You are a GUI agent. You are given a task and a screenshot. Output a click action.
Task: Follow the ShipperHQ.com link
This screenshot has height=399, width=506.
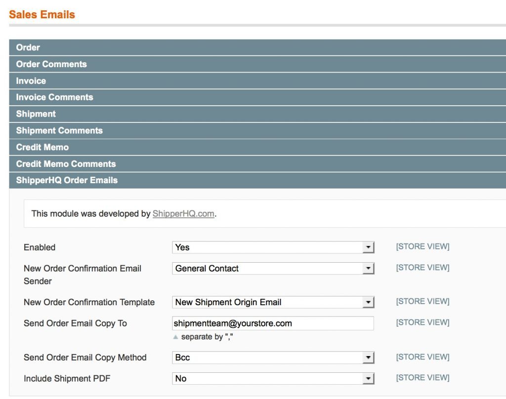183,214
